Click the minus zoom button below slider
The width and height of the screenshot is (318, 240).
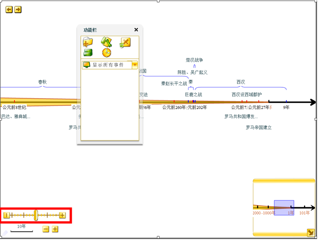(x=46, y=229)
